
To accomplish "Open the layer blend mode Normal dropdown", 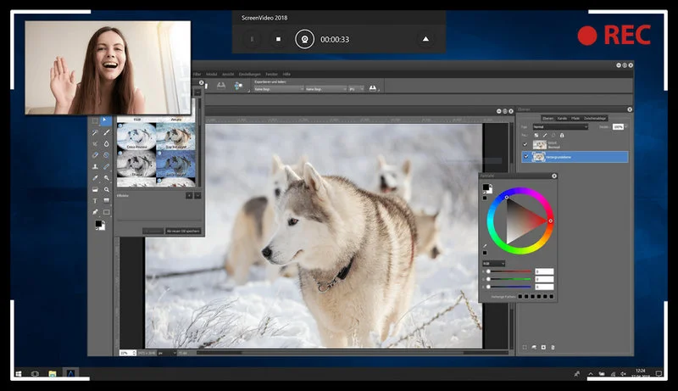I will click(x=560, y=126).
